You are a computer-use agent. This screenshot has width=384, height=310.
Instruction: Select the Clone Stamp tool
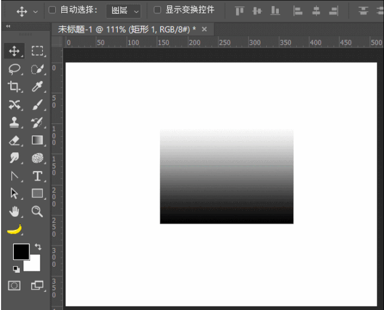coord(14,122)
